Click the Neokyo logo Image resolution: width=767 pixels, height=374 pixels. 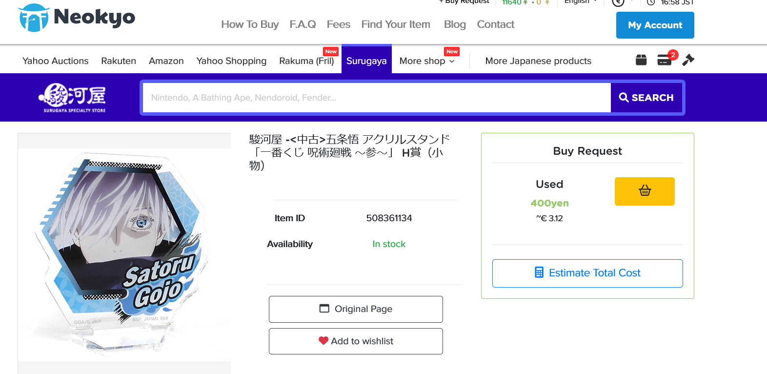(x=76, y=19)
